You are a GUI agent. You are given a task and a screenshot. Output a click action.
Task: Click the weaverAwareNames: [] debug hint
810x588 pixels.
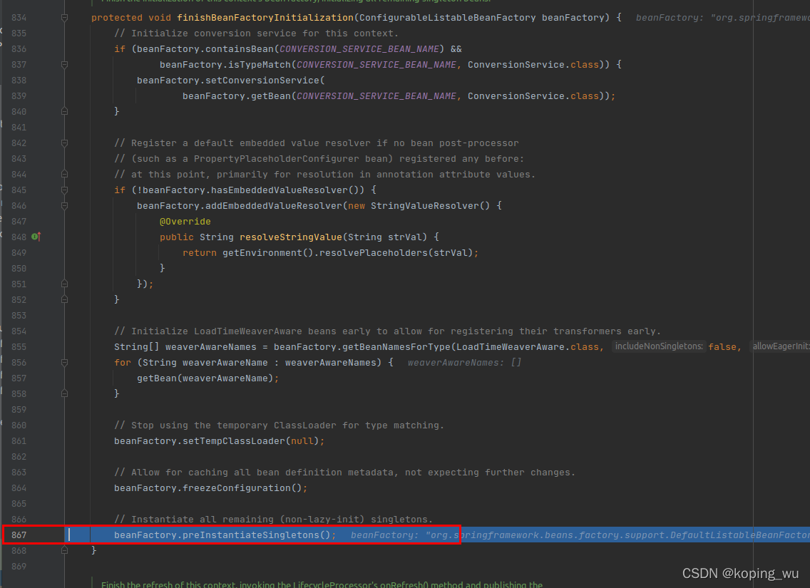pyautogui.click(x=464, y=362)
